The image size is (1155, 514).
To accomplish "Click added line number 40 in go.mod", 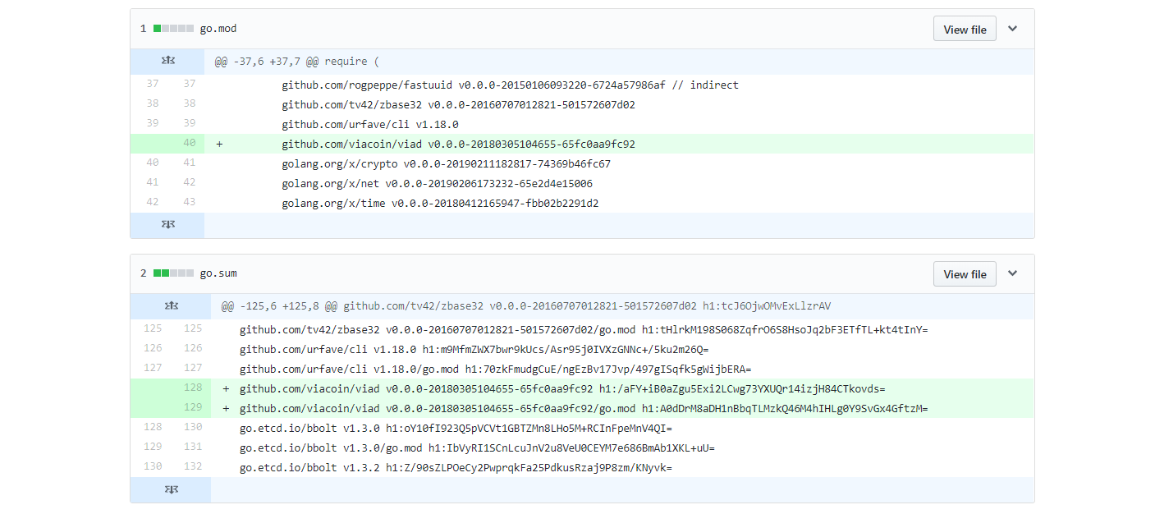I will (189, 144).
